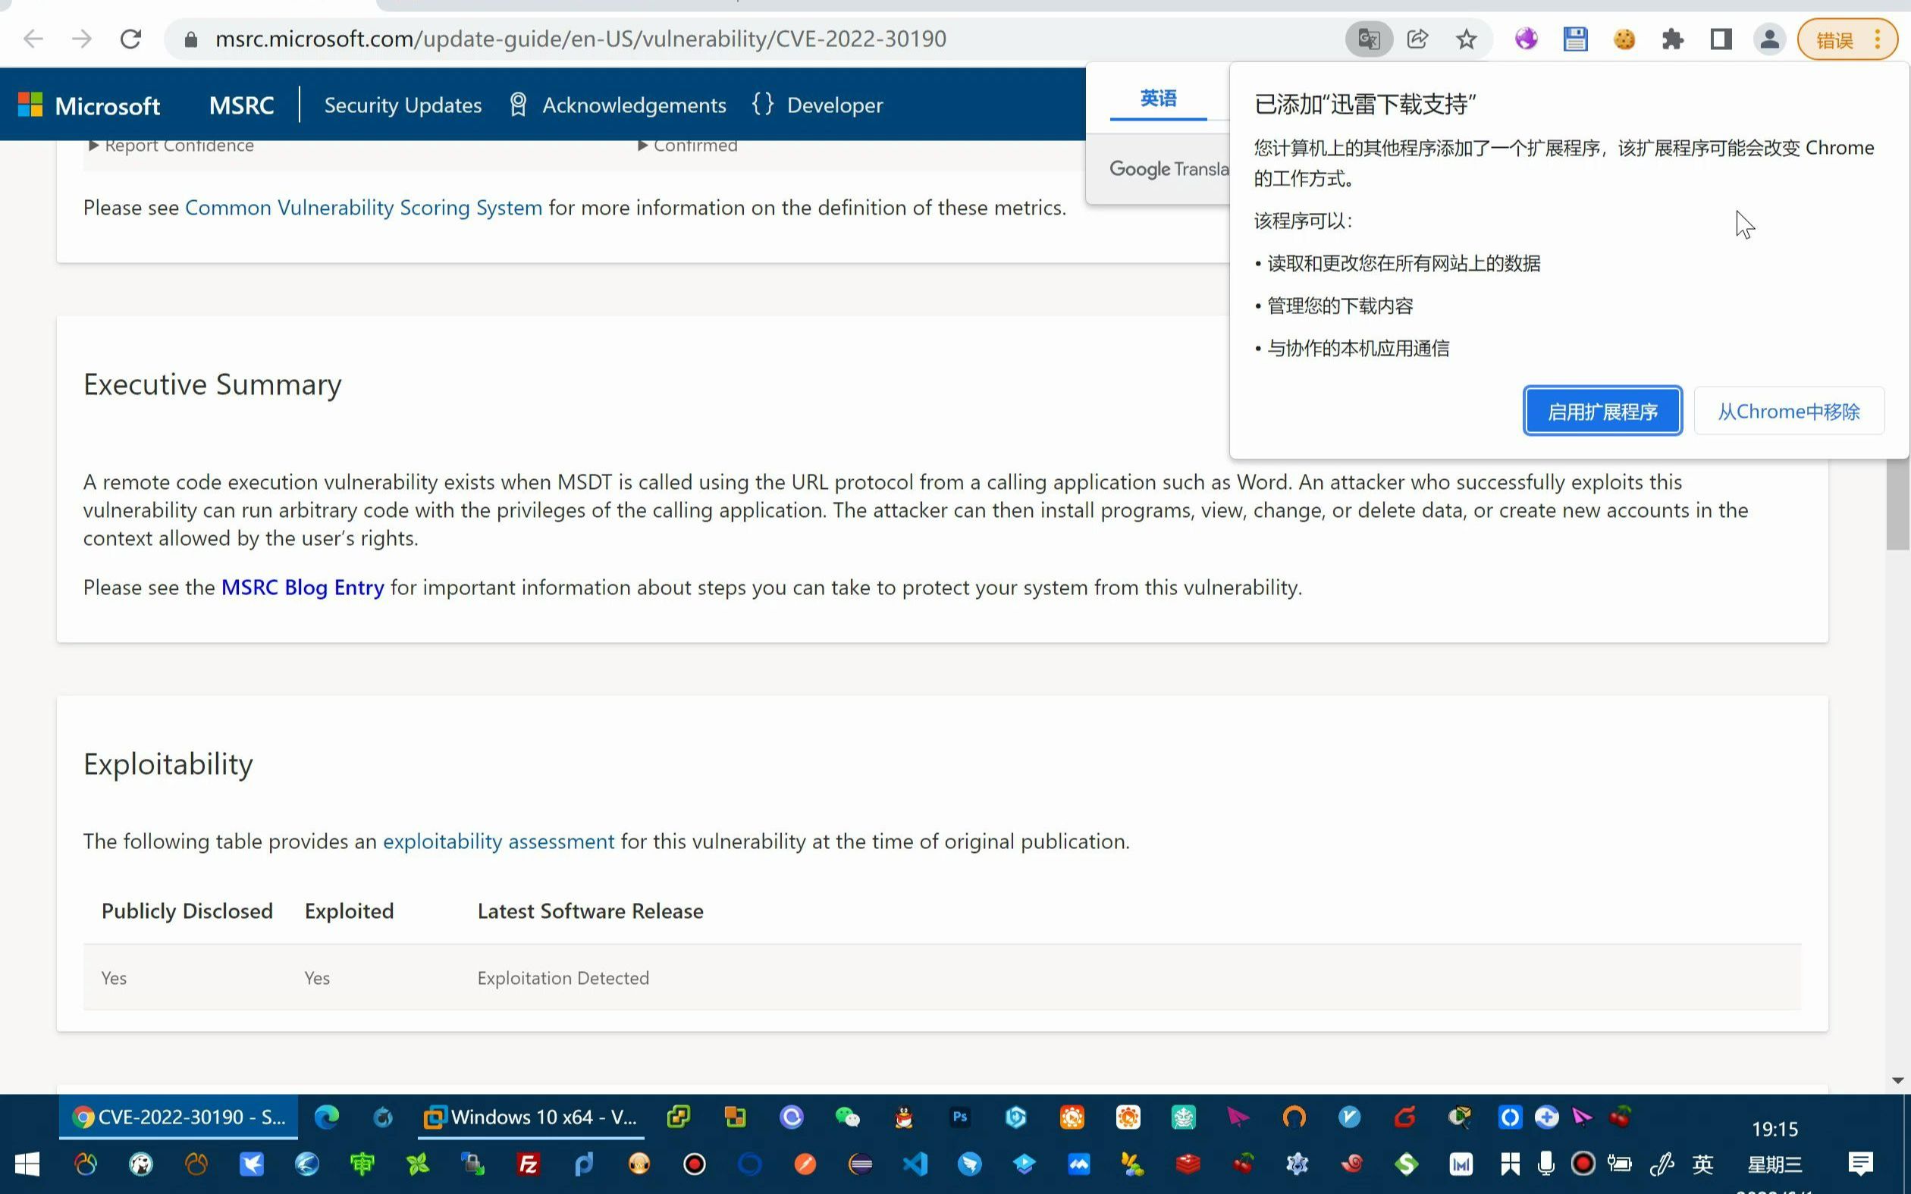Open the 错误 Chrome update menu
1911x1194 pixels.
(x=1847, y=39)
